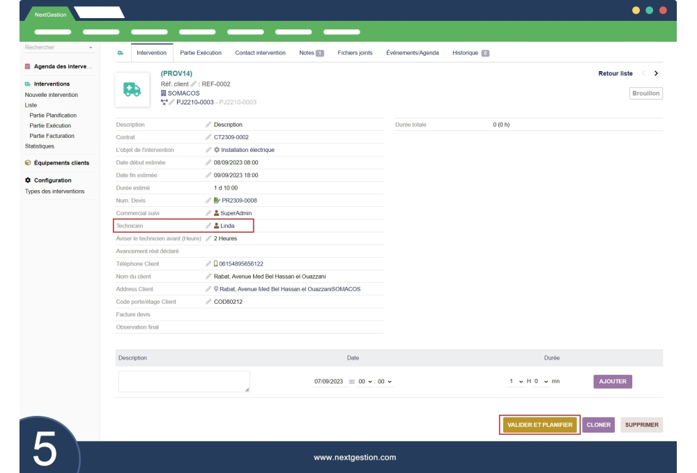This screenshot has height=473, width=697.
Task: Expand the Durée hours dropdown showing 1
Action: pos(515,381)
